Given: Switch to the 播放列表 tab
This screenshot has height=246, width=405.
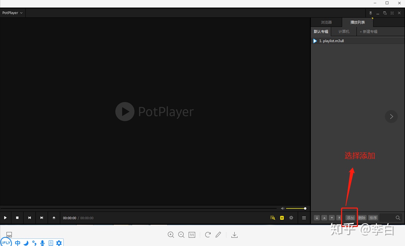Looking at the screenshot, I should pos(358,22).
